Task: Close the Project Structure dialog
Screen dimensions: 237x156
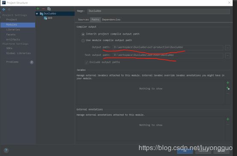Action: [229, 3]
